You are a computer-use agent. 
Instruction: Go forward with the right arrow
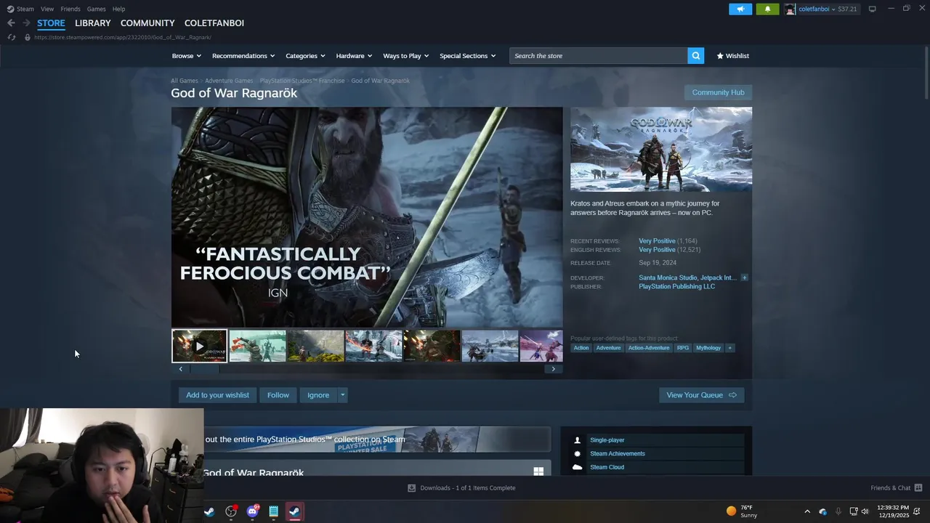coord(26,23)
